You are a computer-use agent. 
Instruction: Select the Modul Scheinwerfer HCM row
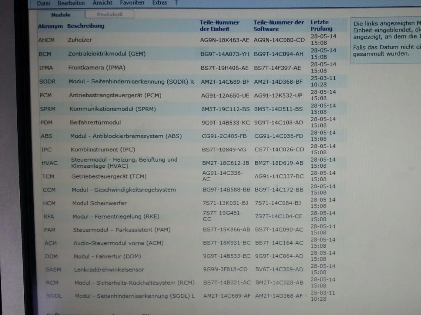click(x=99, y=203)
